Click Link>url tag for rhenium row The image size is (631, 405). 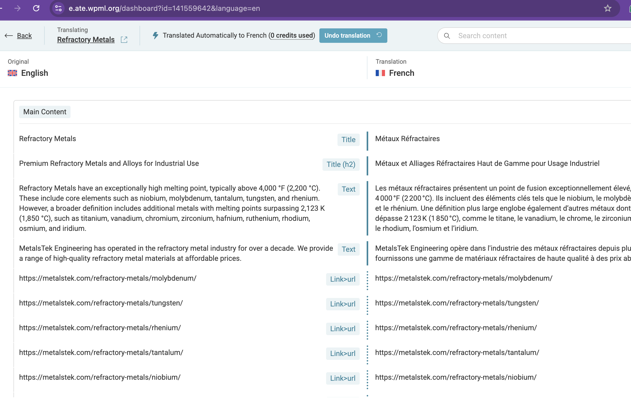343,329
